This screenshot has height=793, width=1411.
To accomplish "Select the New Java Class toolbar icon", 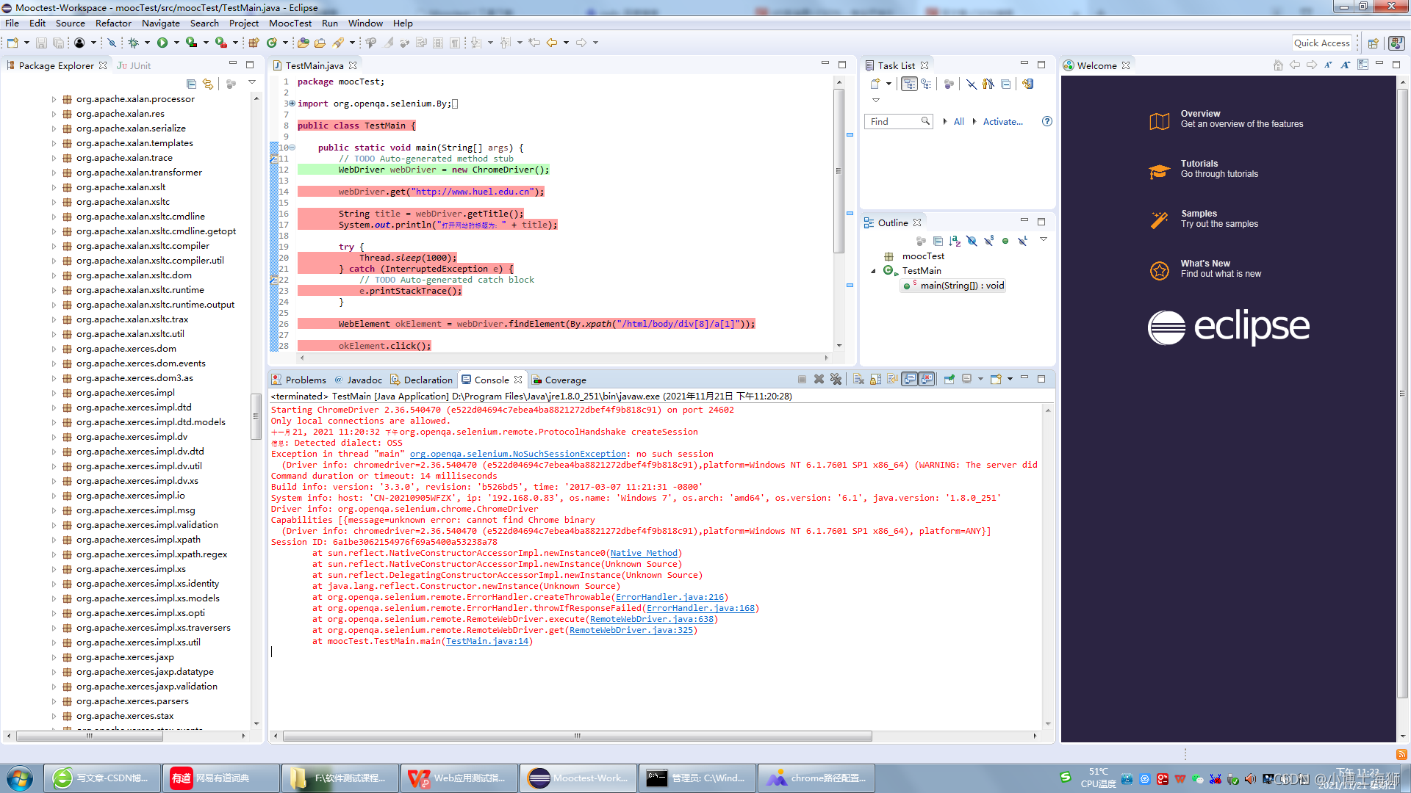I will click(x=271, y=42).
